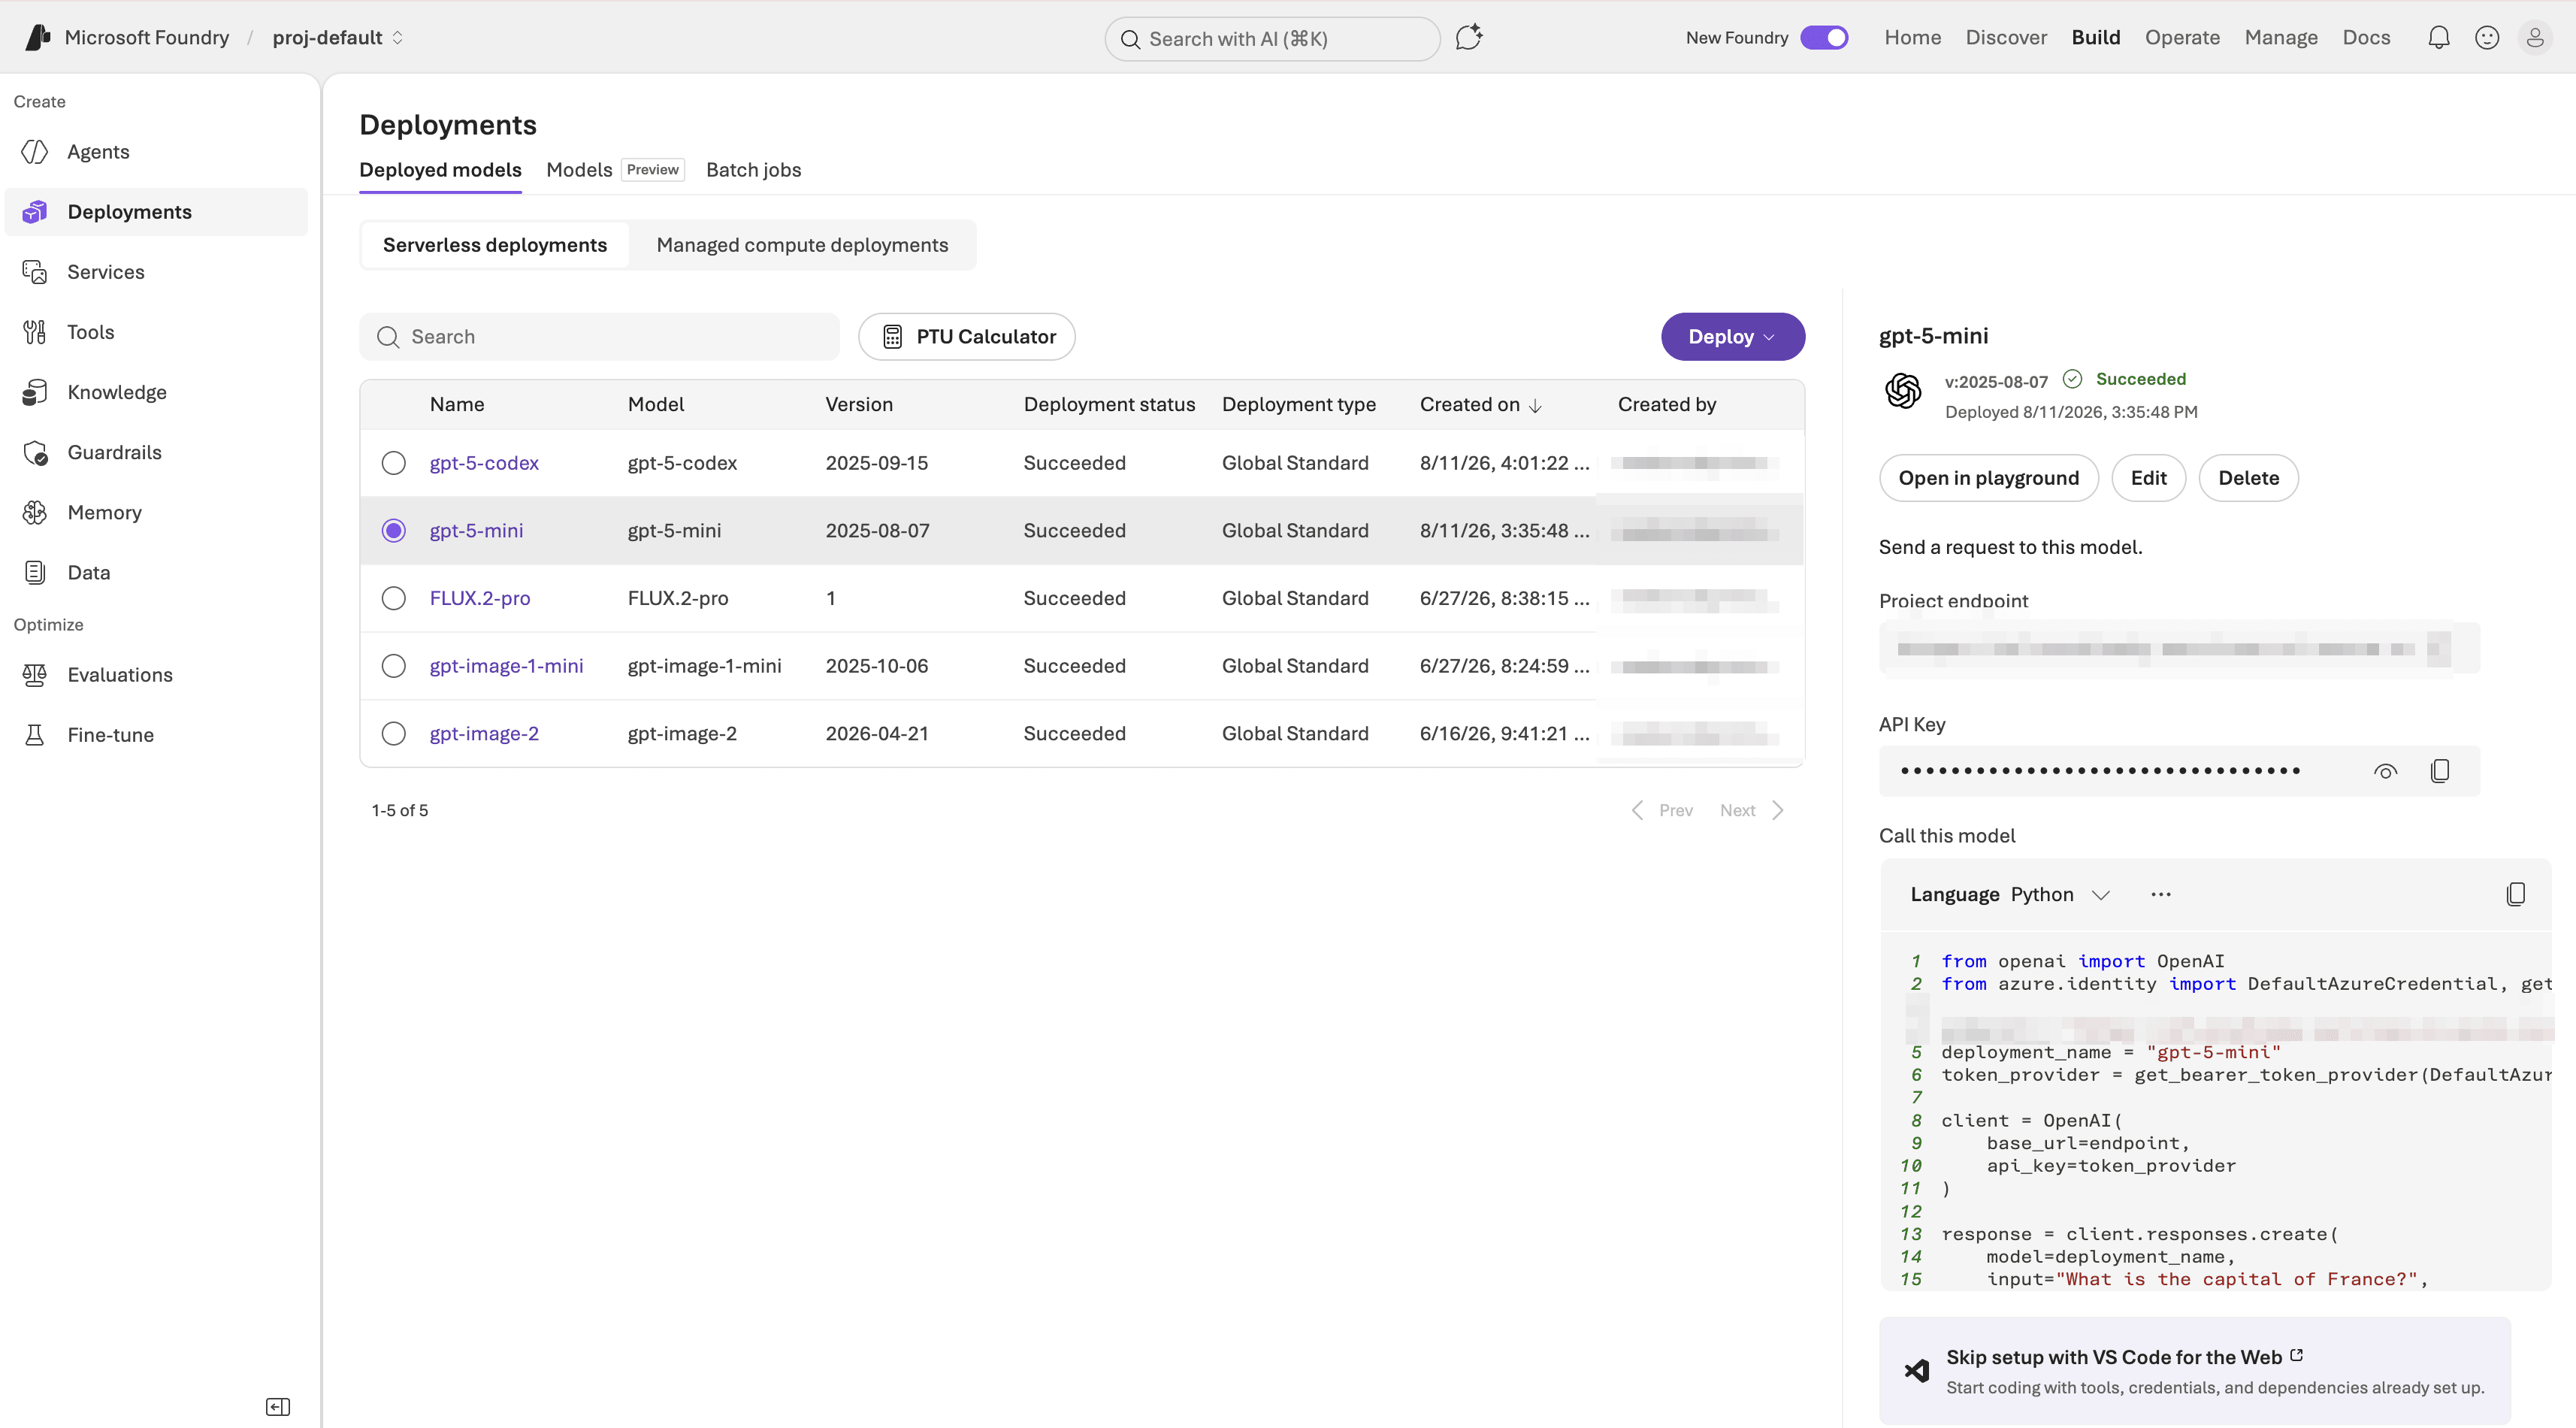
Task: Go to Discover in top navigation
Action: (2006, 38)
